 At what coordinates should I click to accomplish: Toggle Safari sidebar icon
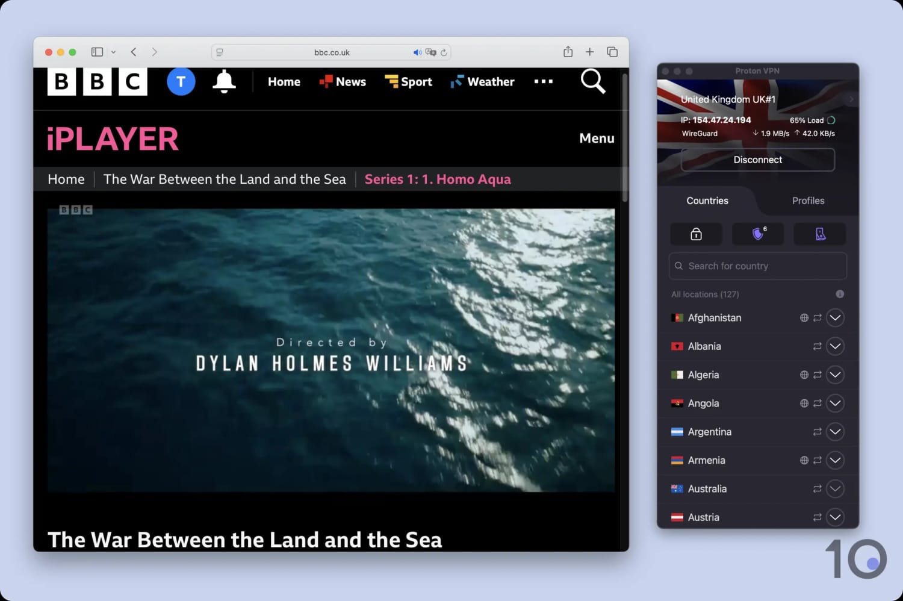[x=97, y=52]
